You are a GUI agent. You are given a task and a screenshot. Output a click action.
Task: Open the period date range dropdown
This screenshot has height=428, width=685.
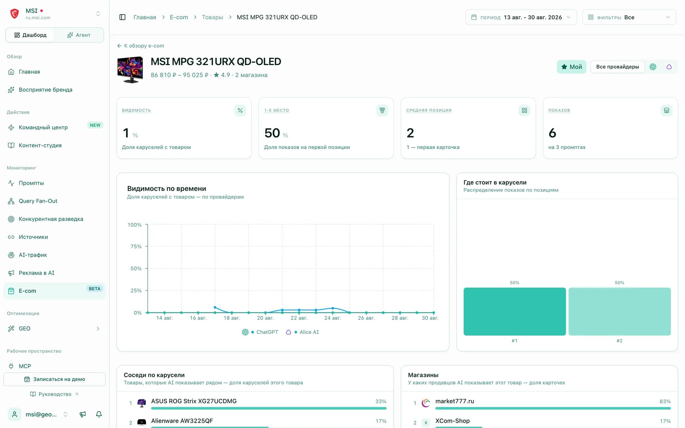(x=521, y=17)
